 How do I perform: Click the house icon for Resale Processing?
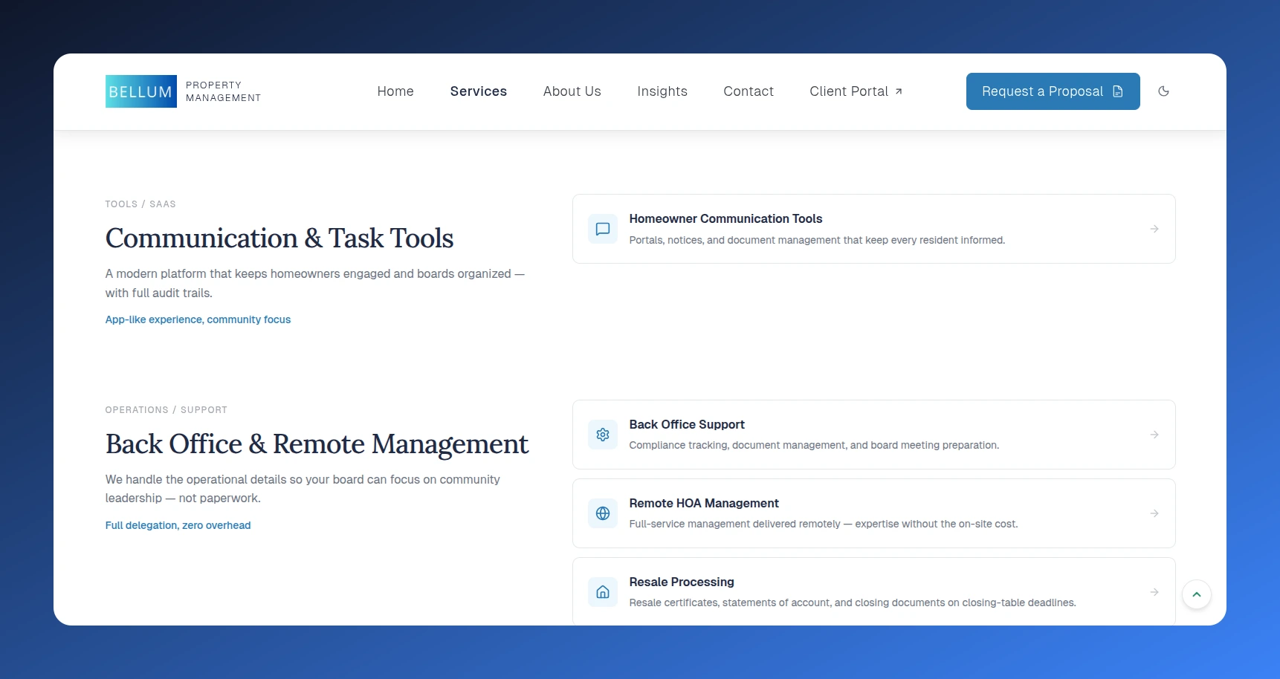(603, 592)
